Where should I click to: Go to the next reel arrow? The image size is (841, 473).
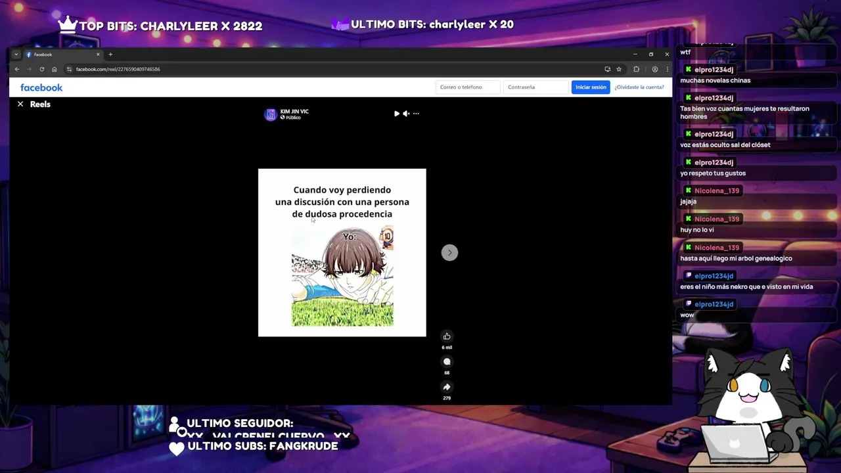449,252
